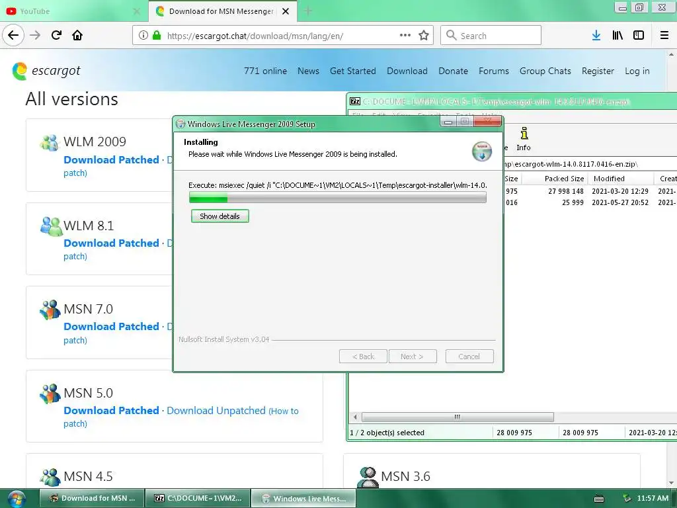Sort by Modified column header
Screen dimensions: 677x508
pos(621,179)
